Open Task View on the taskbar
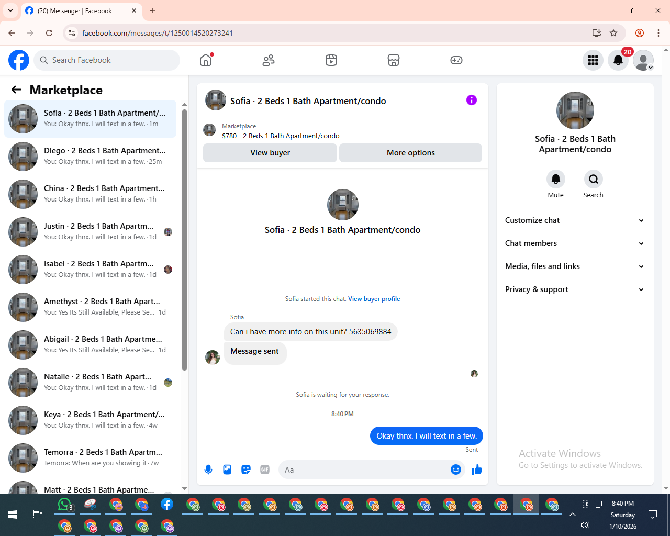Screen dimensions: 670x536 (38, 515)
